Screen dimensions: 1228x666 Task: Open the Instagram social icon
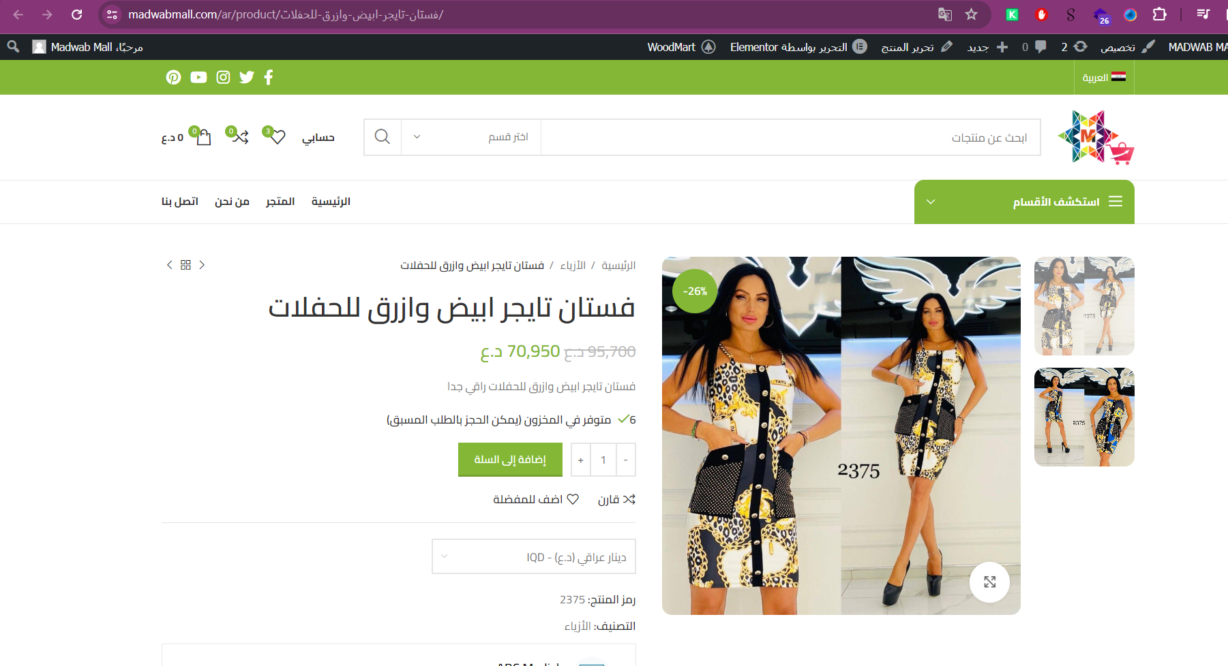pyautogui.click(x=223, y=77)
